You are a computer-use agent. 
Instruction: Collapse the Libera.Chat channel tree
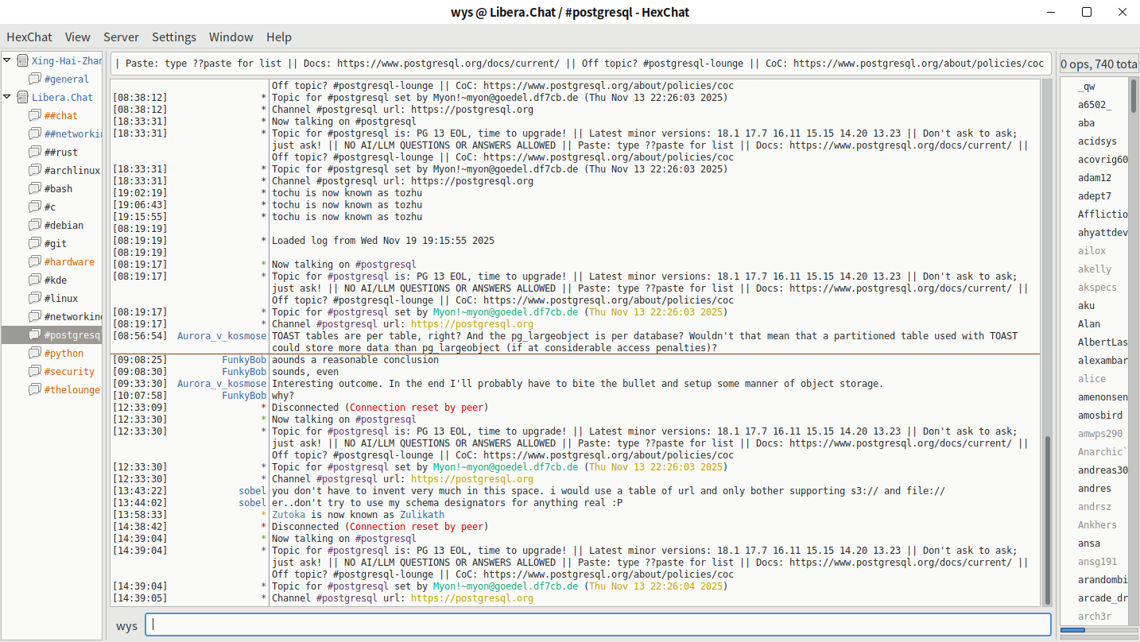pyautogui.click(x=7, y=98)
